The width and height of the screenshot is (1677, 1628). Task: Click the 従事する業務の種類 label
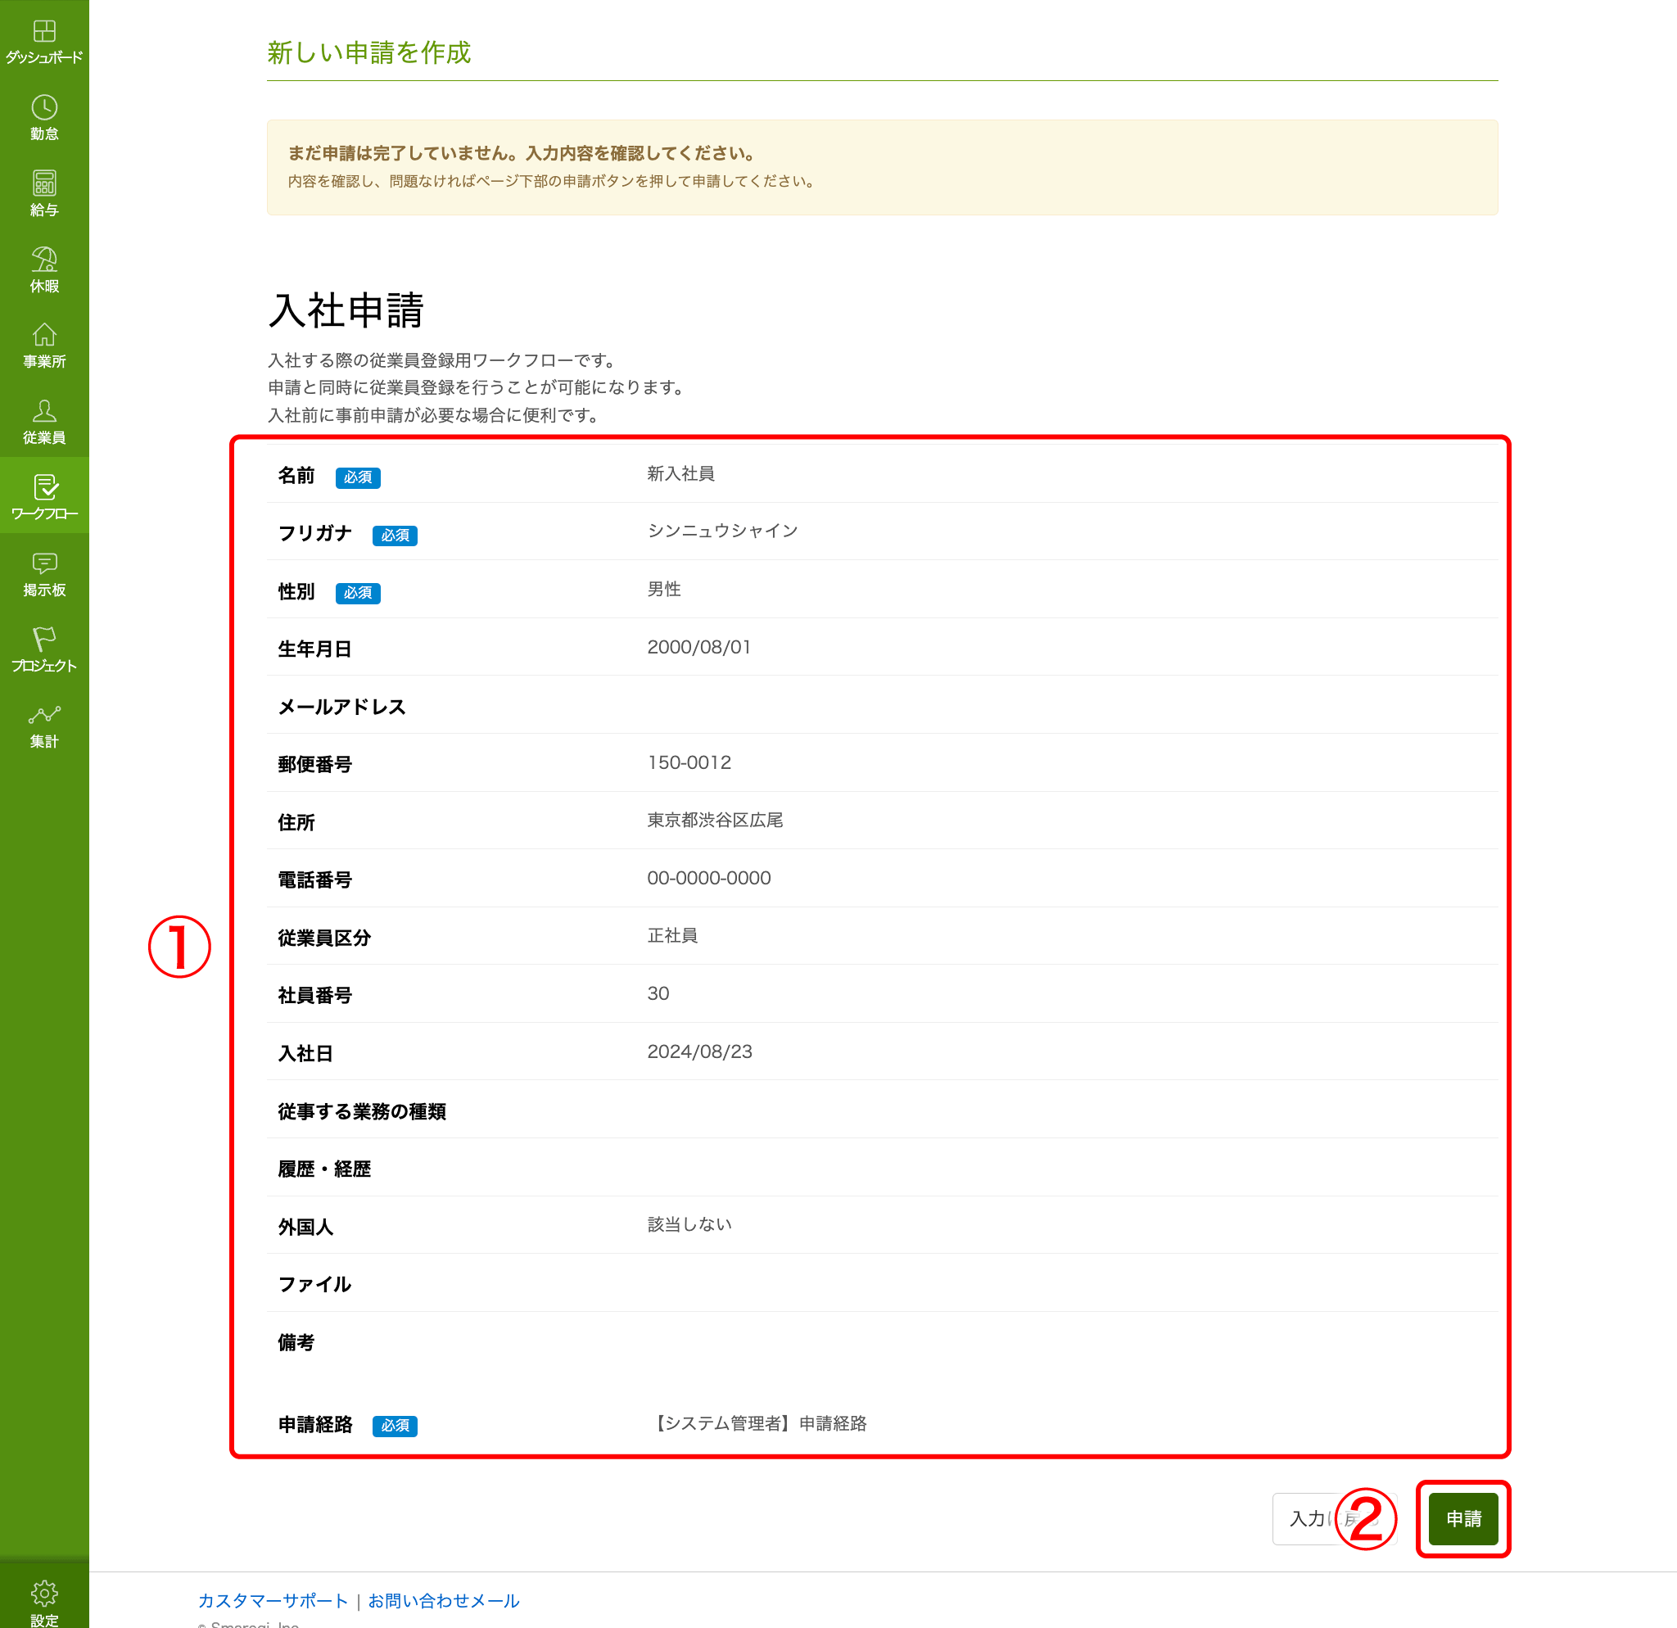(362, 1111)
